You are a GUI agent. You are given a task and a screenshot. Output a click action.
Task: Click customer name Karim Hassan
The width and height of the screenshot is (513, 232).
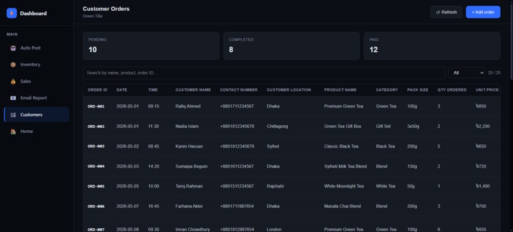189,146
